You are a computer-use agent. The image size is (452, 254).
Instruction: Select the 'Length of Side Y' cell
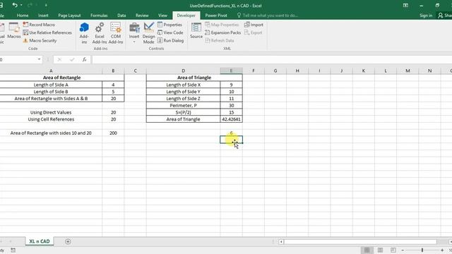coord(184,92)
